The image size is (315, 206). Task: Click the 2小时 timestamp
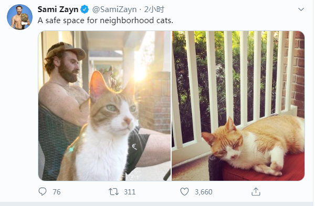point(154,9)
